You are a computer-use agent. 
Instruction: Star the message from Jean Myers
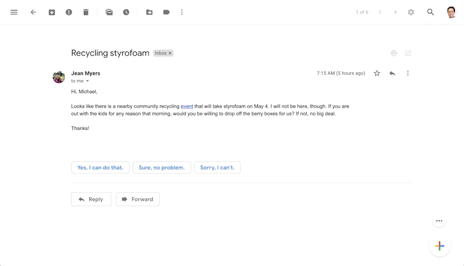point(377,73)
